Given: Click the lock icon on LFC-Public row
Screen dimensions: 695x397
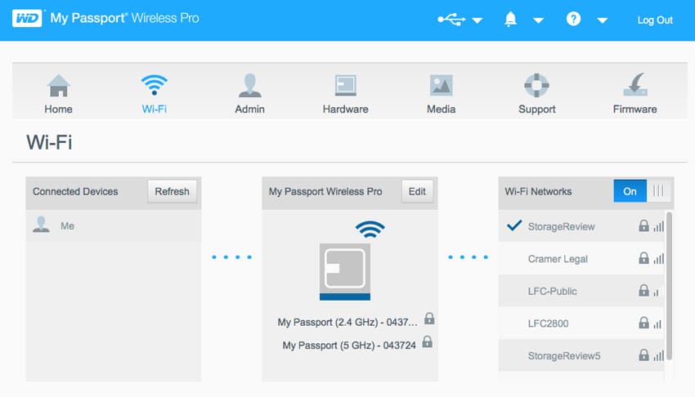Looking at the screenshot, I should (x=643, y=290).
